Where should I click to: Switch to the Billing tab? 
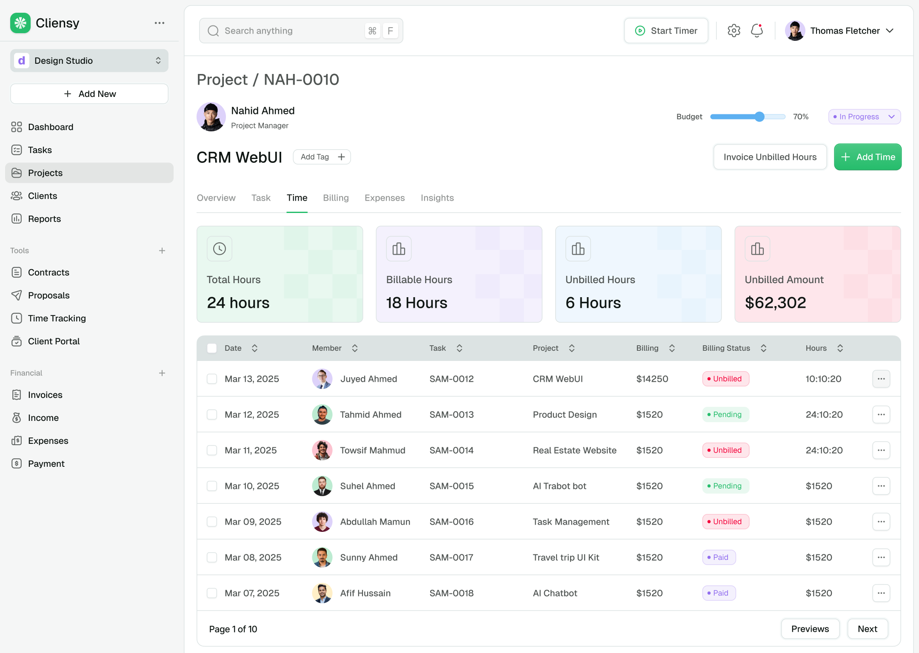point(336,198)
